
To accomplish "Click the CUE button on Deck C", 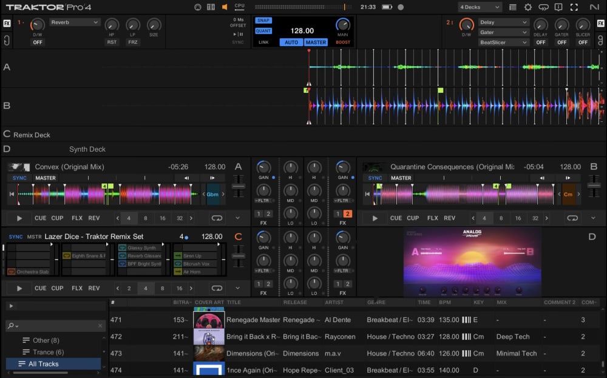I will (x=40, y=288).
